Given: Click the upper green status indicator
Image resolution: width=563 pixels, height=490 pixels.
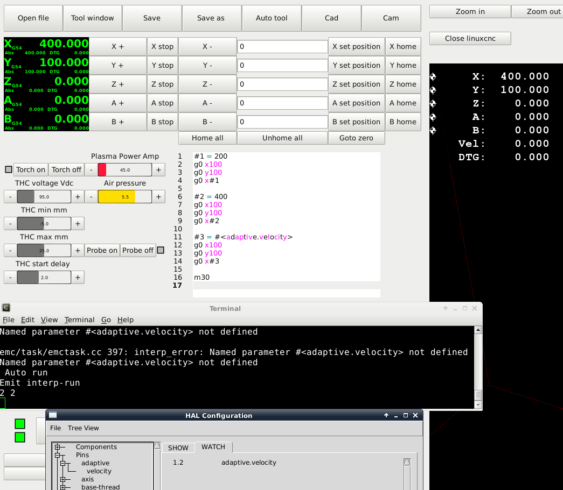Looking at the screenshot, I should [x=20, y=424].
